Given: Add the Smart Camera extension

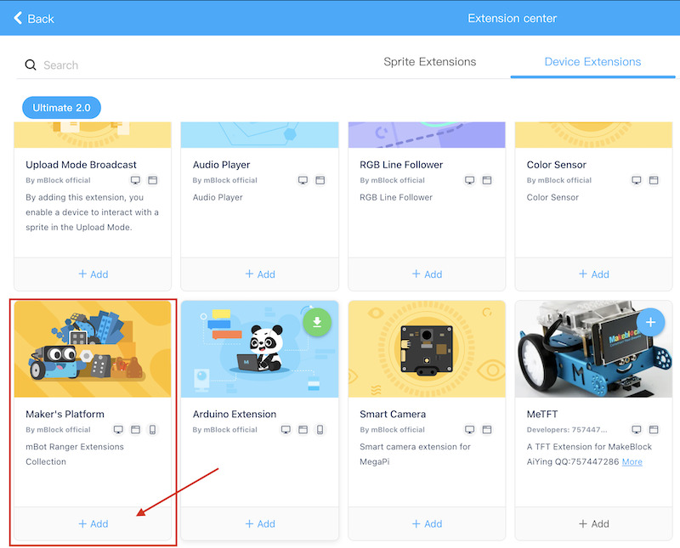Looking at the screenshot, I should coord(427,523).
